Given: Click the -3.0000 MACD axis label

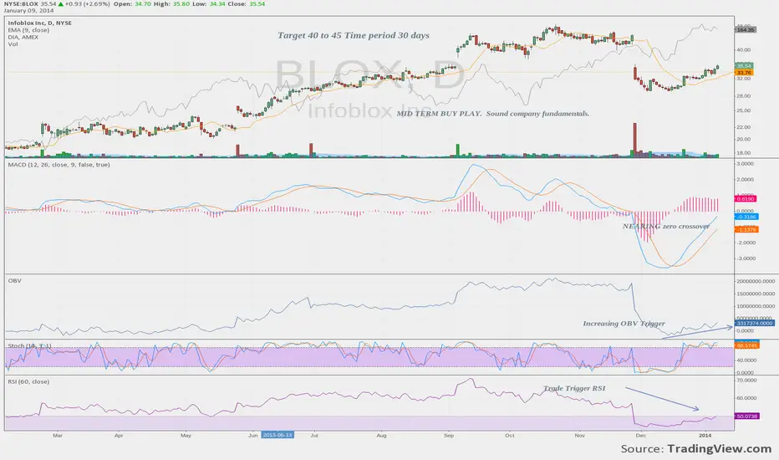Looking at the screenshot, I should pyautogui.click(x=746, y=258).
